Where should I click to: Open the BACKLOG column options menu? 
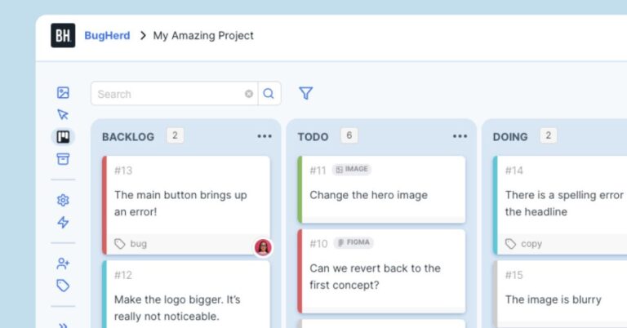[x=265, y=136]
